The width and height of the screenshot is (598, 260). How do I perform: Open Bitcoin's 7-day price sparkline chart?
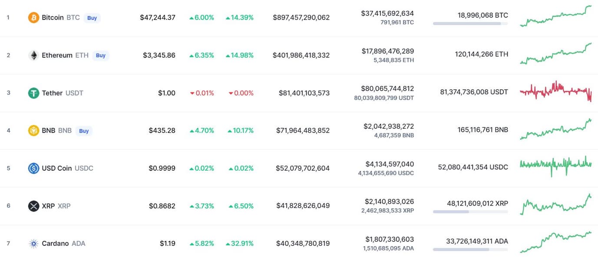point(555,16)
